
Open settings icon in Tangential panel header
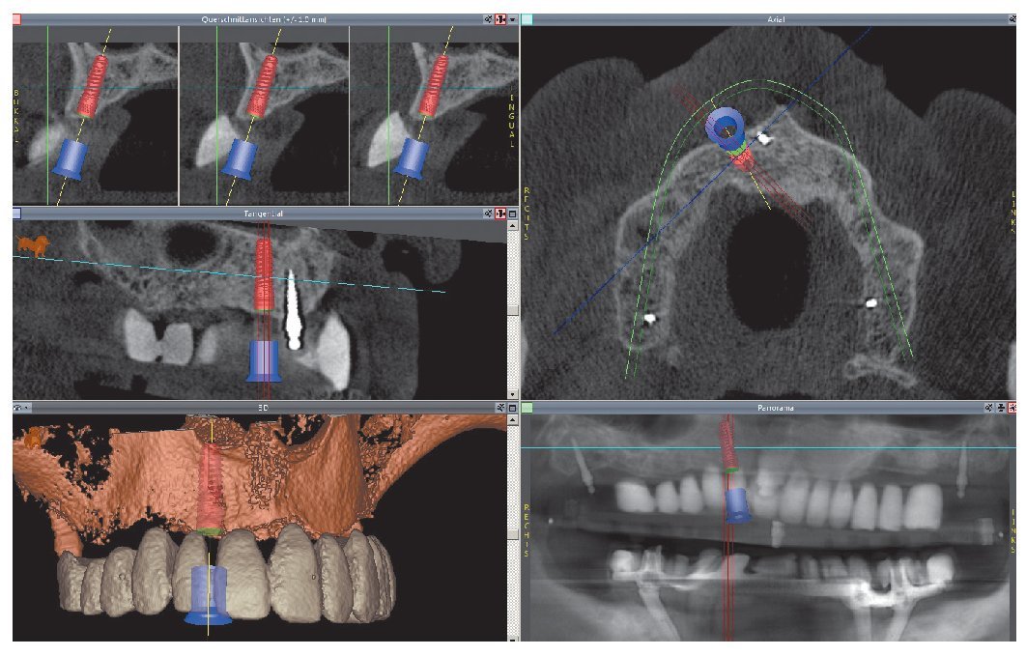(489, 213)
